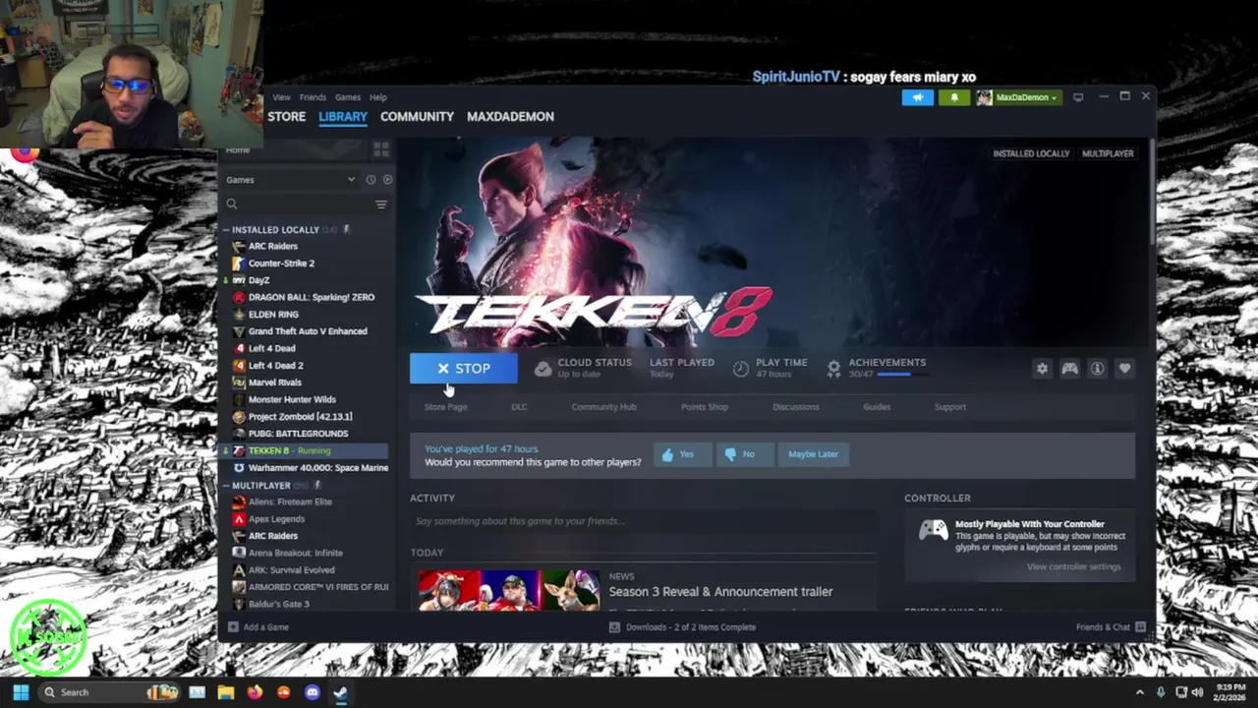Screen dimensions: 1258x708
Task: Open the Discussions link
Action: (795, 407)
